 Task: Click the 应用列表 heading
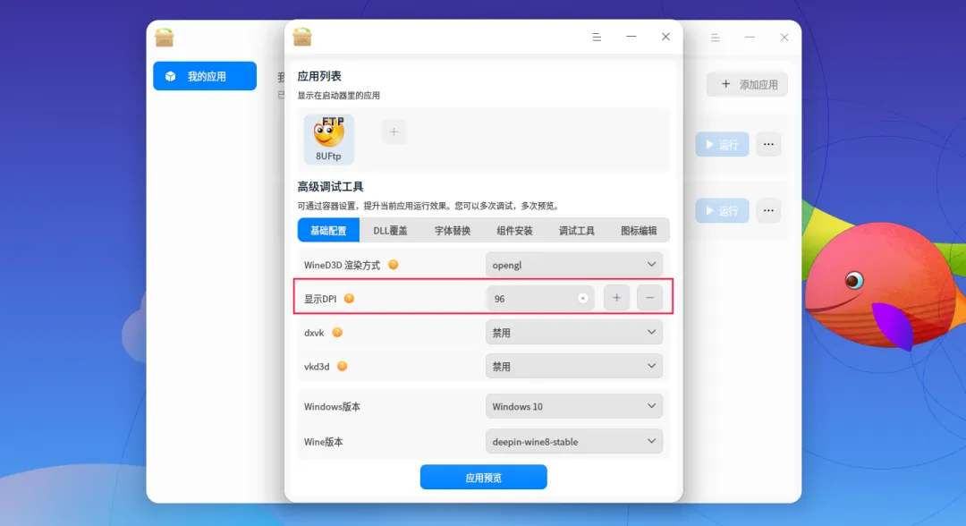(319, 76)
